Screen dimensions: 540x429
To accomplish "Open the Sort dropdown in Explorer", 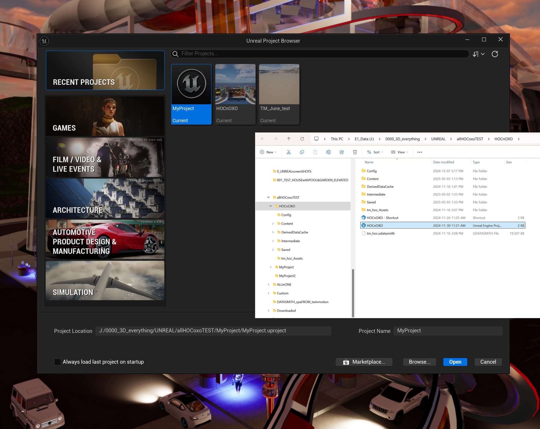I will pyautogui.click(x=375, y=152).
